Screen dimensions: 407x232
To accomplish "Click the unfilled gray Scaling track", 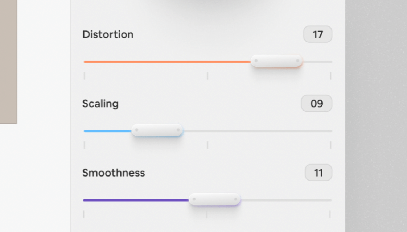I will click(258, 131).
